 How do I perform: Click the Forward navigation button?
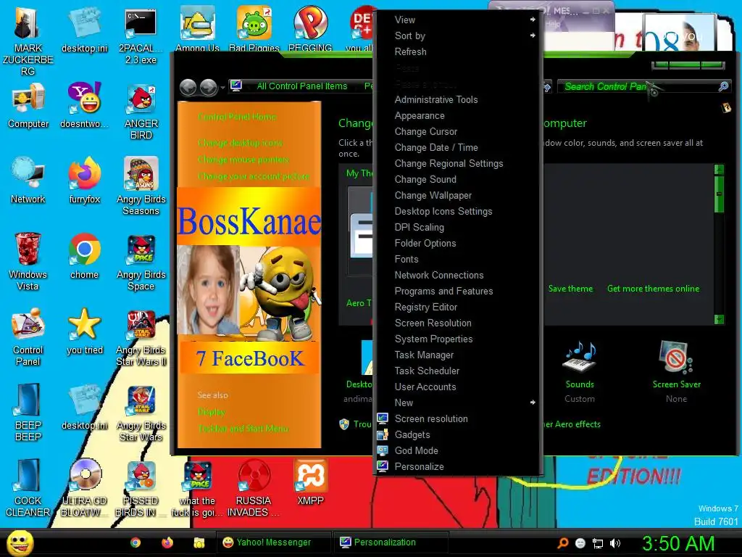tap(208, 87)
